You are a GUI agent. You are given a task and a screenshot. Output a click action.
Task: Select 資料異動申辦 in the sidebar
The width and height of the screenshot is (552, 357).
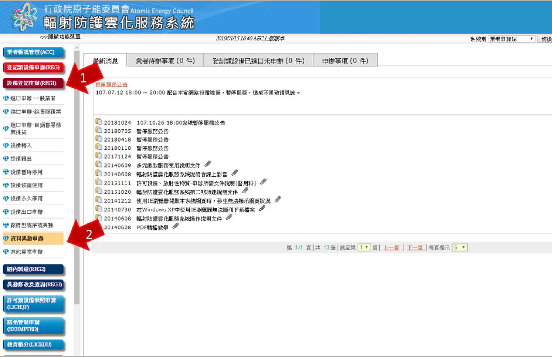coord(27,239)
